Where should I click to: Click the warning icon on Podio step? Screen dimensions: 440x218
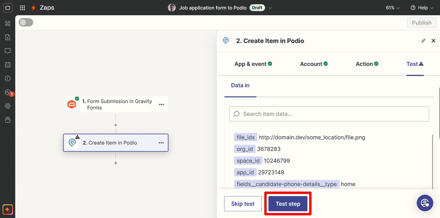pos(77,137)
